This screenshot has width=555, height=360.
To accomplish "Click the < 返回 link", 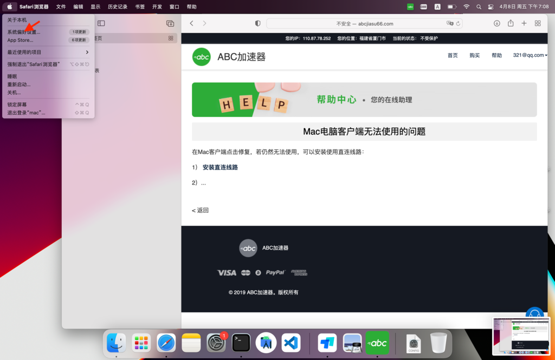I will click(x=201, y=210).
